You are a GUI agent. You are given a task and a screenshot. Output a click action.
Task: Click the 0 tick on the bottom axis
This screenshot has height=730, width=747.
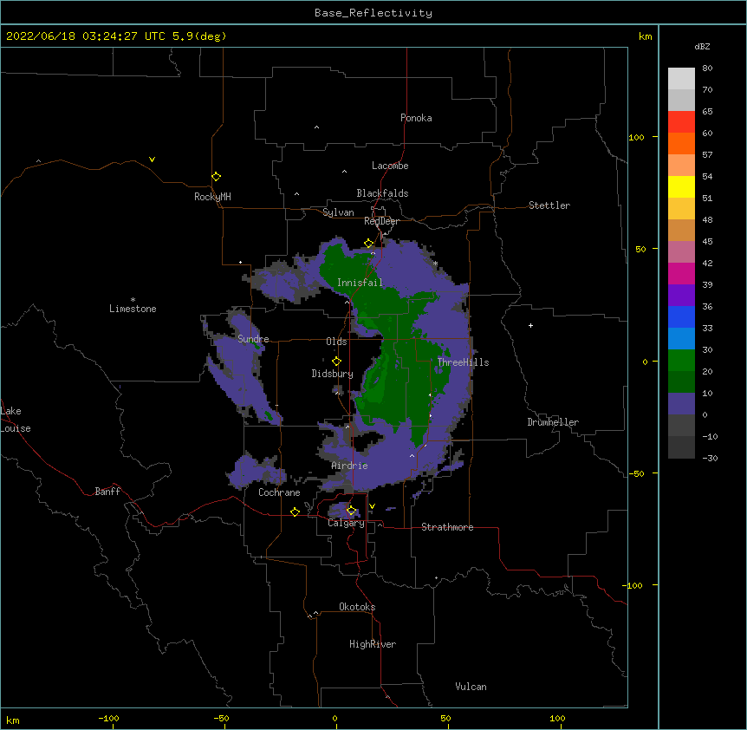[x=335, y=718]
